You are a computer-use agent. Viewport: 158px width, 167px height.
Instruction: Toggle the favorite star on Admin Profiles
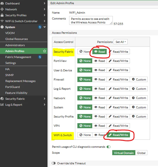[x=45, y=51]
